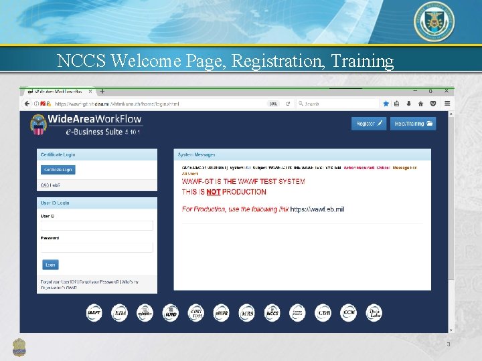The height and width of the screenshot is (361, 482).
Task: Click the site information icon in address bar
Action: tap(36, 104)
